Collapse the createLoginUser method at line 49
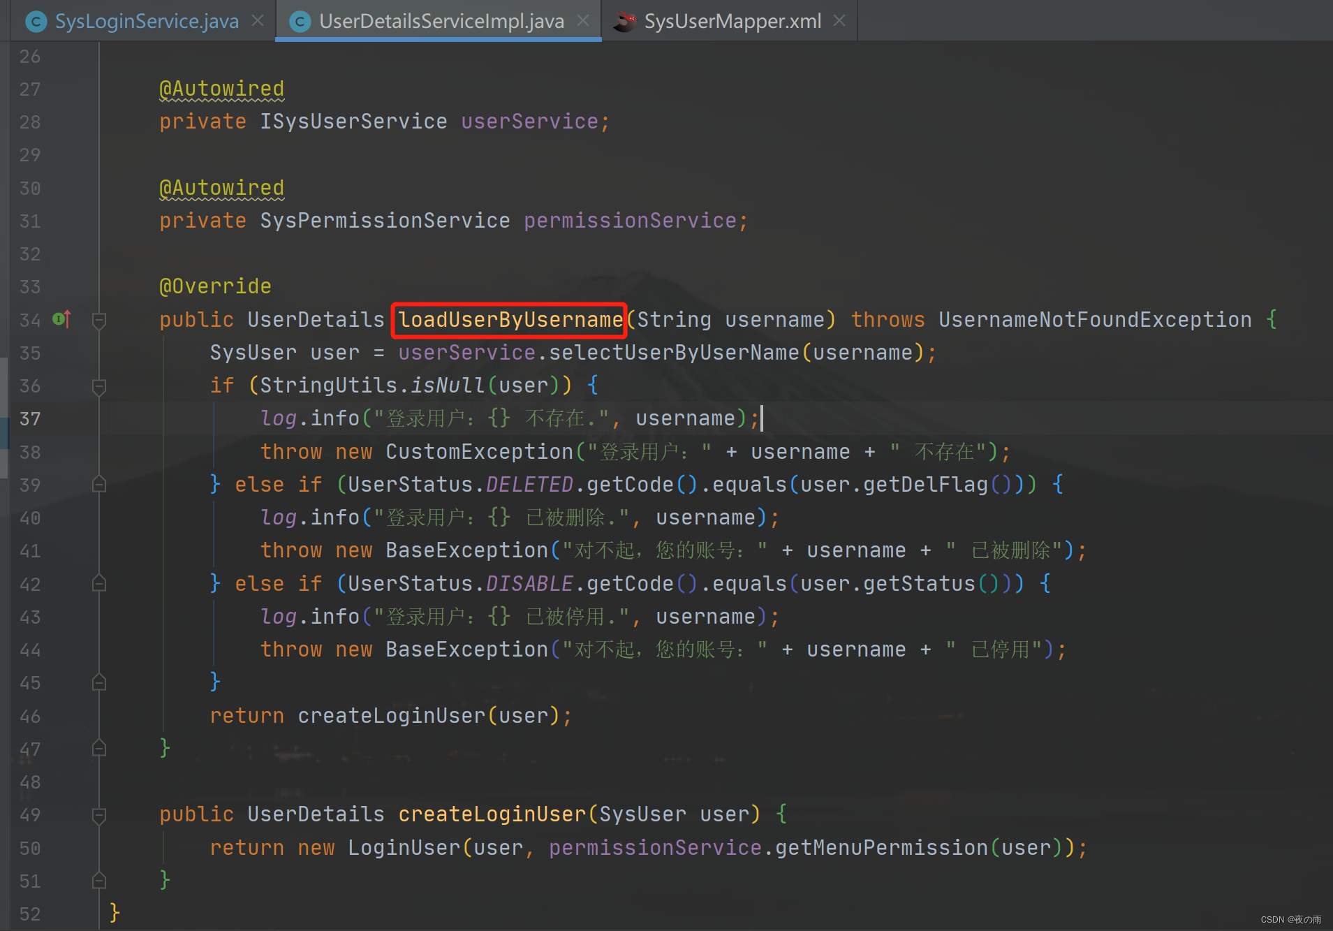The width and height of the screenshot is (1333, 931). click(x=99, y=815)
